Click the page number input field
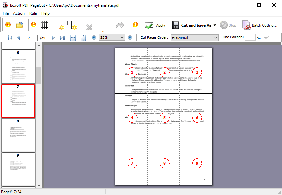The height and width of the screenshot is (195, 282). [x=32, y=38]
